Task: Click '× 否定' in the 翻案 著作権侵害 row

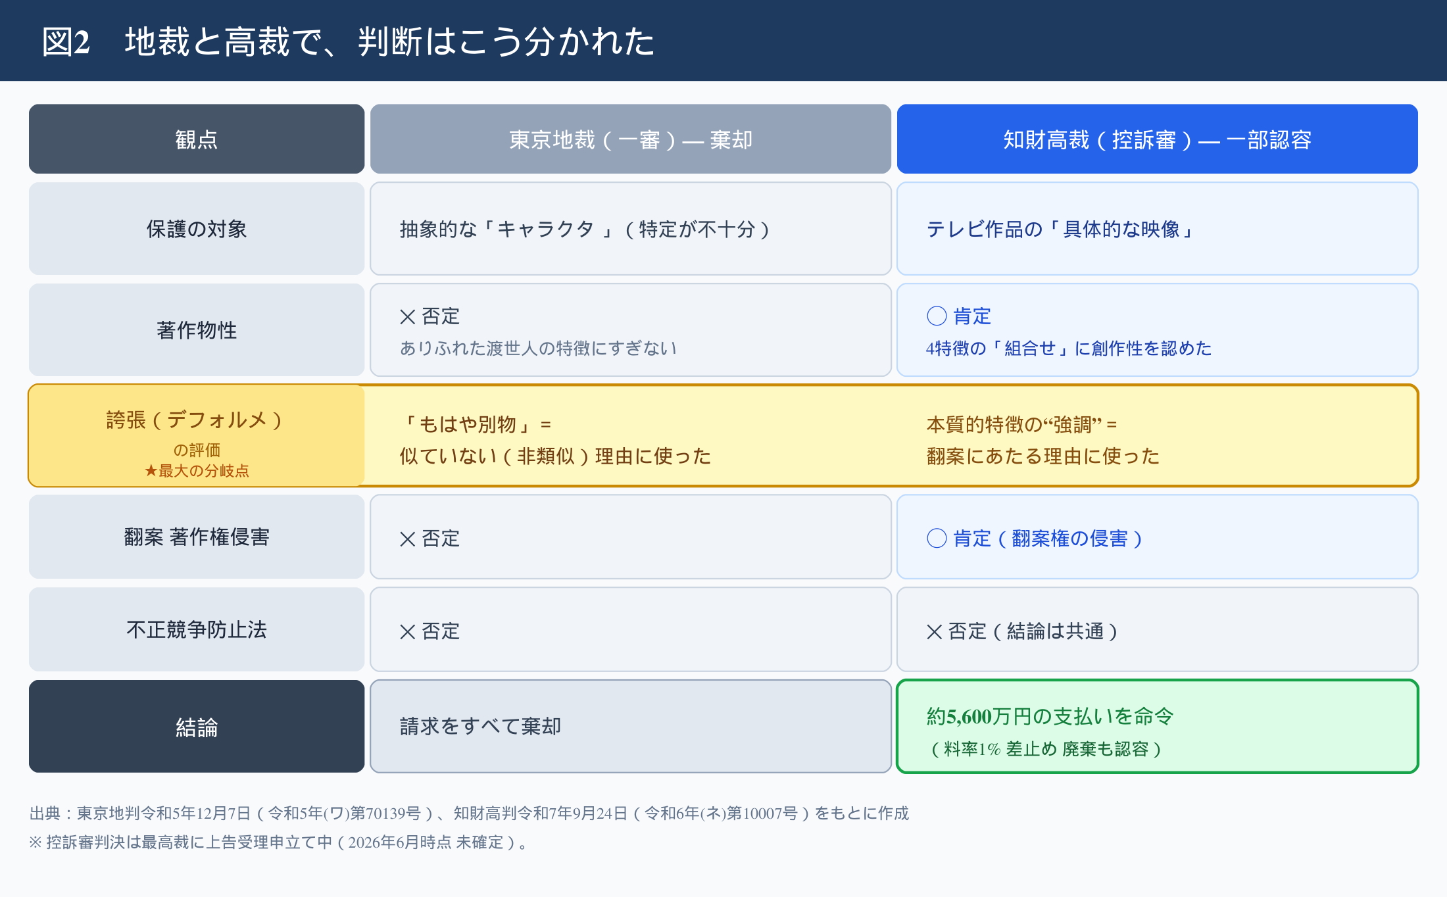Action: (429, 539)
